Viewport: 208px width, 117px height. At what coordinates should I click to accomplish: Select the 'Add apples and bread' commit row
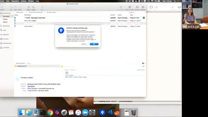pos(80,18)
